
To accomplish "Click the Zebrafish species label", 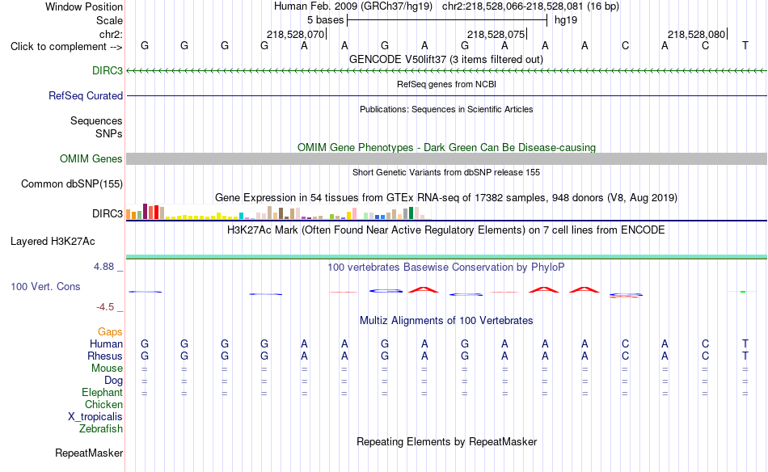I will (x=101, y=428).
